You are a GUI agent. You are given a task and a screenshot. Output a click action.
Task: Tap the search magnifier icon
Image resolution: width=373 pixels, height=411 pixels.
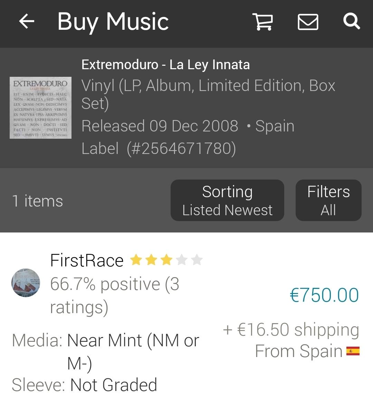pyautogui.click(x=351, y=21)
